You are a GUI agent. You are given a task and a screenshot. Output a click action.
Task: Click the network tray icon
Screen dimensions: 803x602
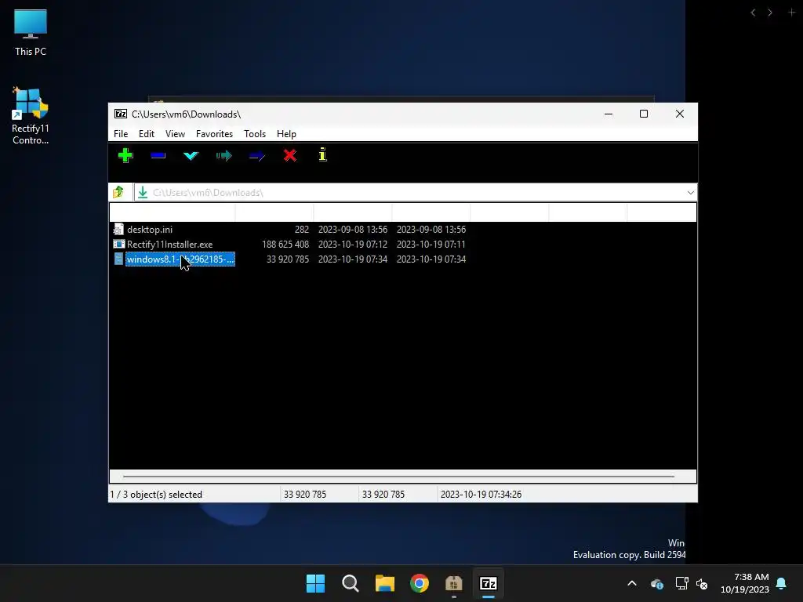(681, 583)
